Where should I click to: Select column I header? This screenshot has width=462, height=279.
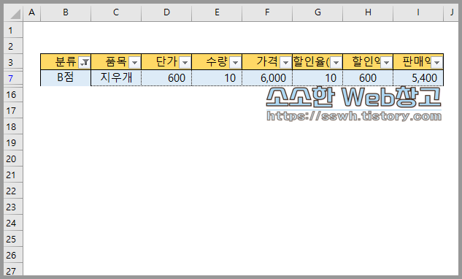(x=418, y=12)
